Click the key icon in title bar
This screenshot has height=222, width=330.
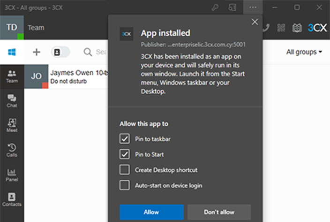pyautogui.click(x=215, y=8)
